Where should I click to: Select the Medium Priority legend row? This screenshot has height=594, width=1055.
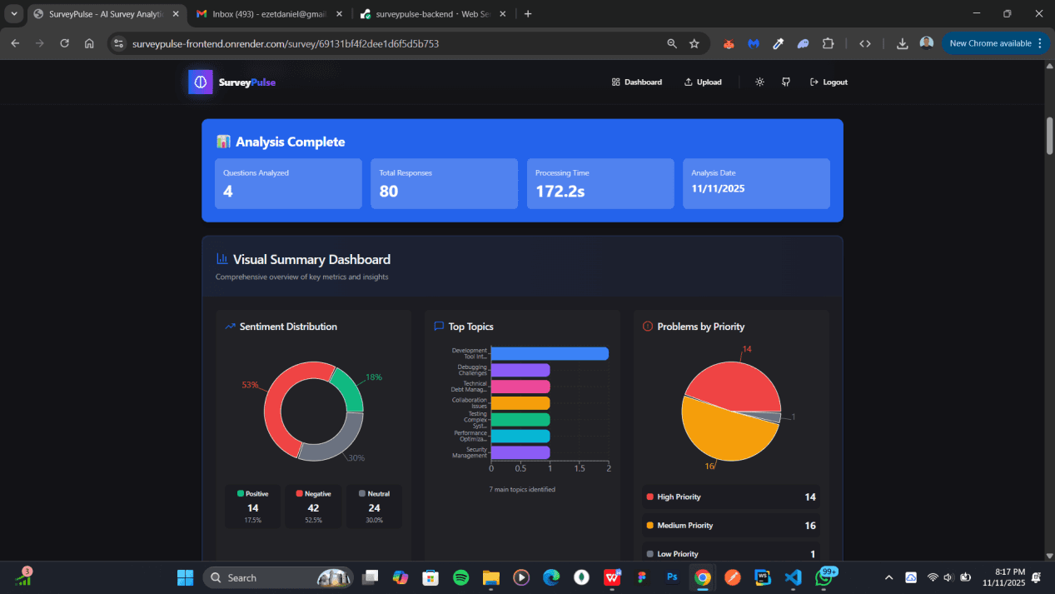731,526
